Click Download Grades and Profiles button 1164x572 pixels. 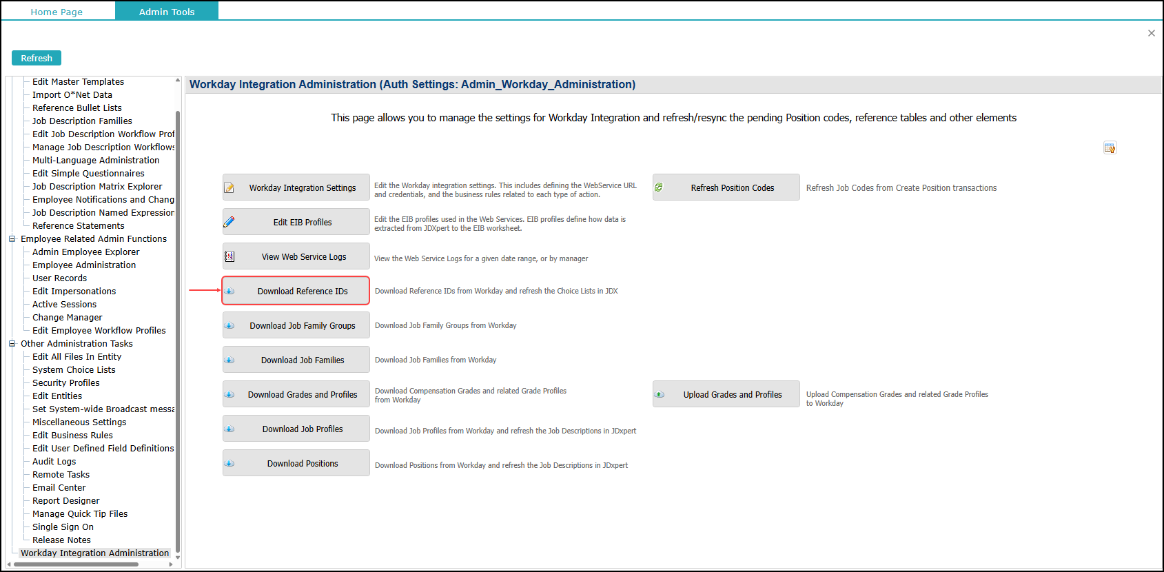coord(296,394)
